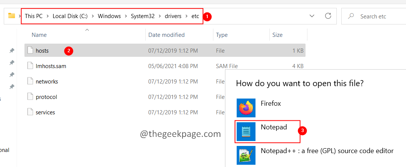Open the address bar history dropdown
The height and width of the screenshot is (167, 406).
pos(312,16)
